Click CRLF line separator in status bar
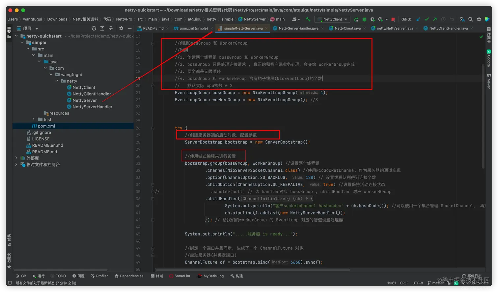The height and width of the screenshot is (292, 498). pos(404,283)
